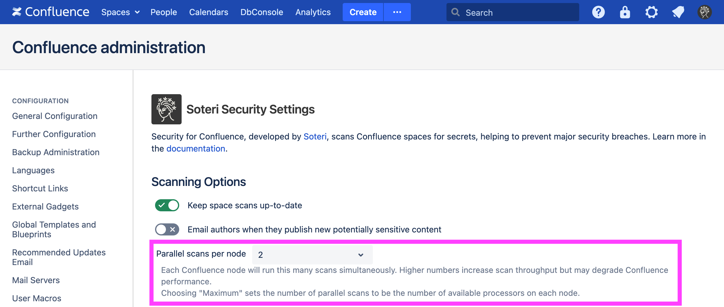This screenshot has width=724, height=307.
Task: Click the padlock restrictions icon
Action: pos(625,12)
